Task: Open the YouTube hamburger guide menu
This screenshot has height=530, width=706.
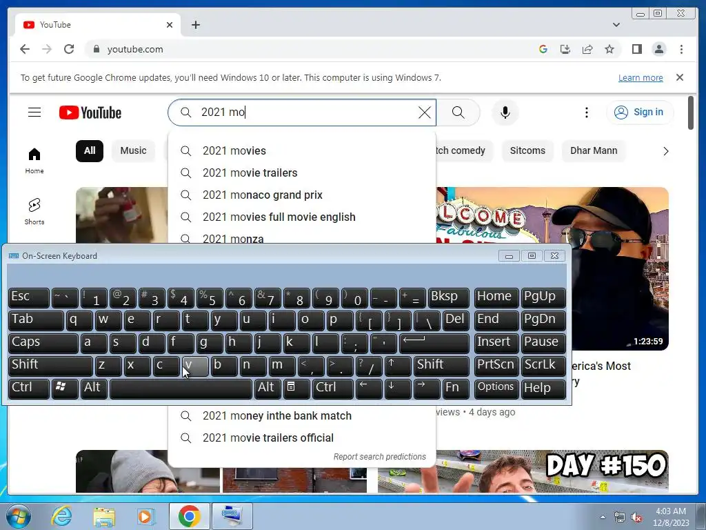Action: click(x=34, y=112)
